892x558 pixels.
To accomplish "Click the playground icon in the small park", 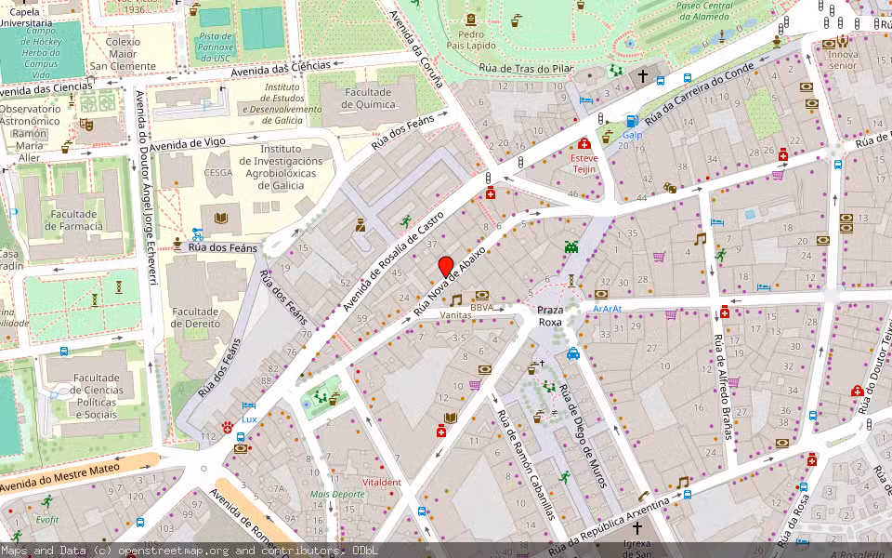I will 321,397.
